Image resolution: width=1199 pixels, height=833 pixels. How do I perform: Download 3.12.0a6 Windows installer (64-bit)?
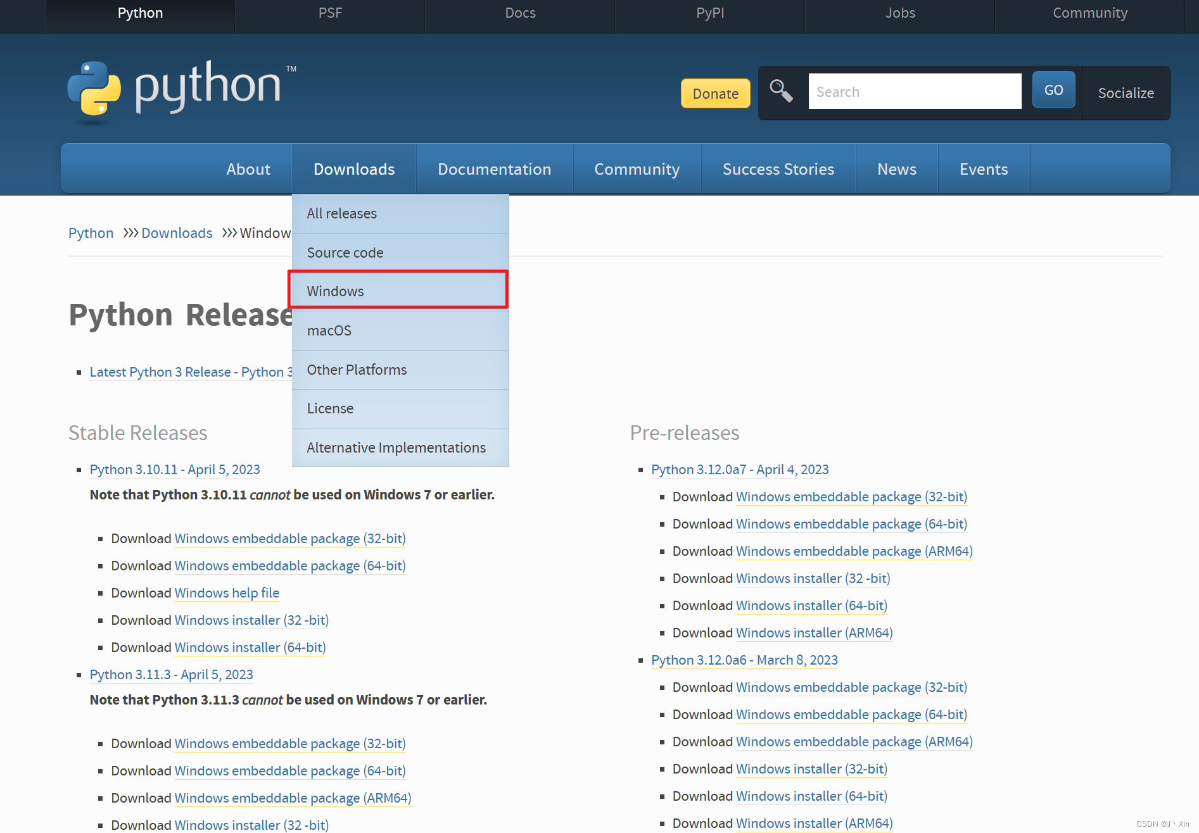point(812,796)
